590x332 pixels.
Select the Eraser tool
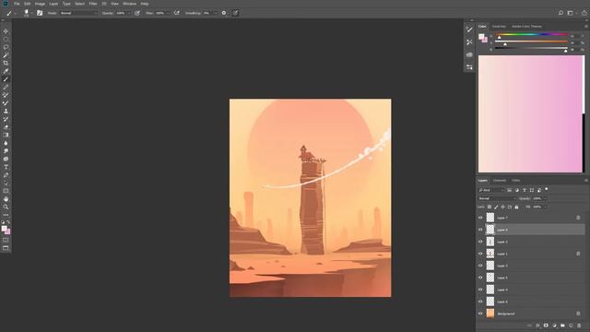point(6,127)
